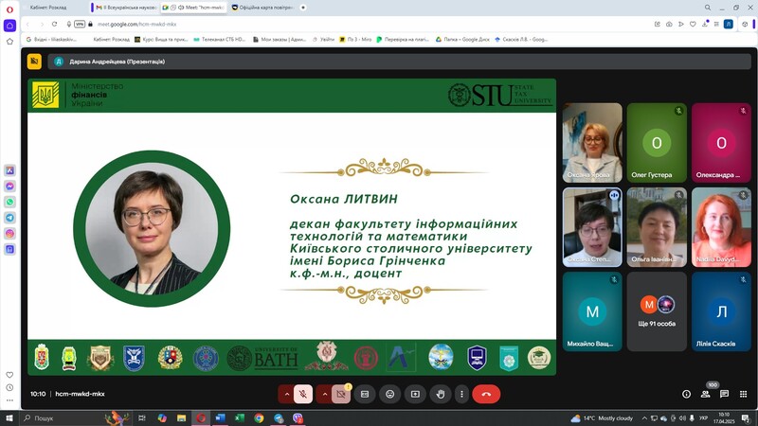Click the present screen button
Screen dimensions: 758x426
(415, 394)
